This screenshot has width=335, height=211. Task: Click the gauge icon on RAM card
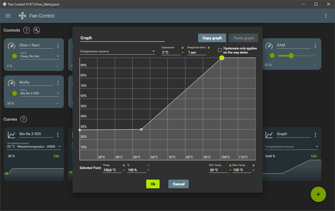[x=269, y=46]
